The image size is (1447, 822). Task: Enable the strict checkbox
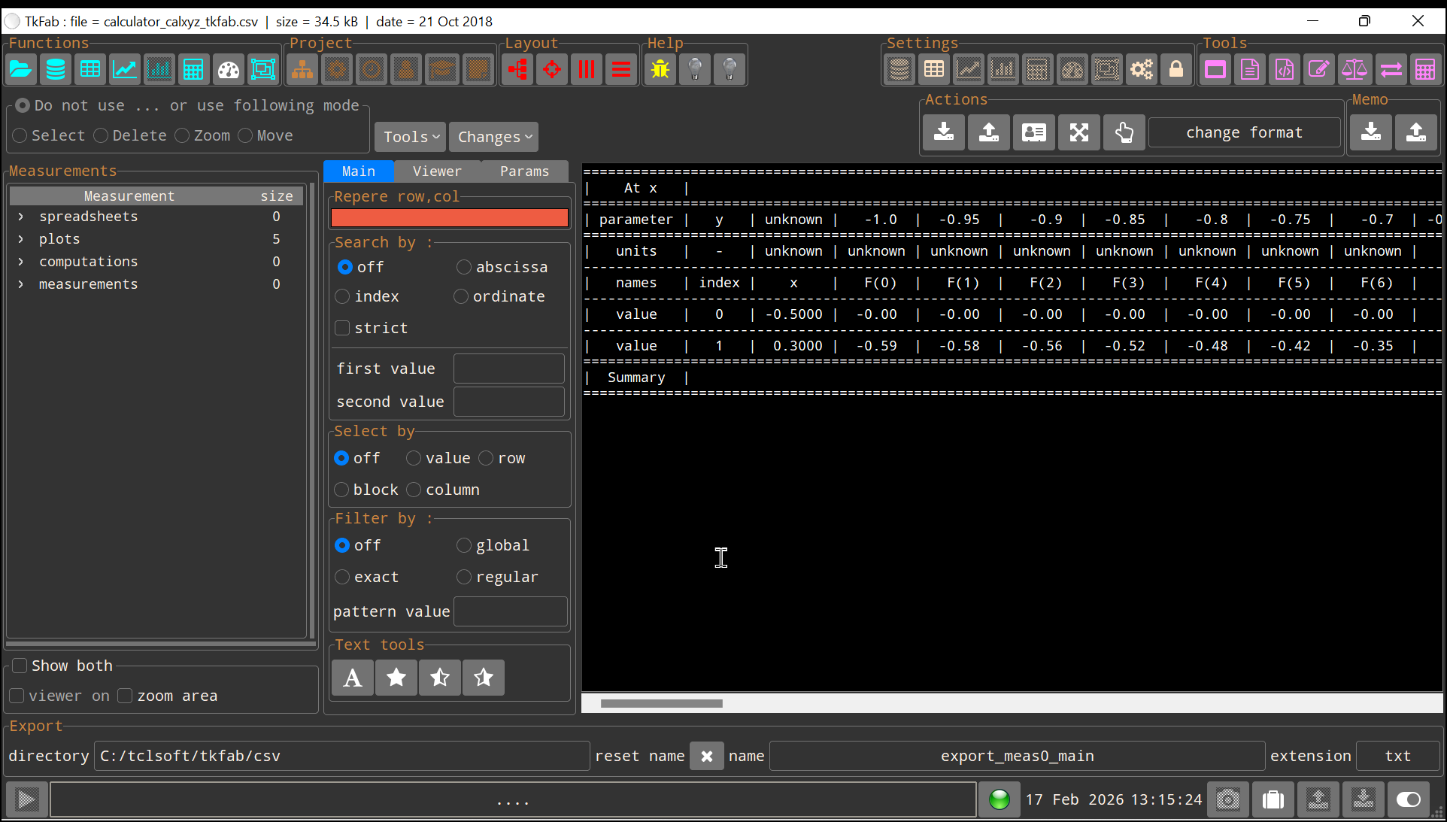pos(343,328)
